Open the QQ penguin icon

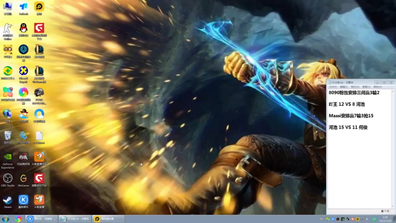[23, 30]
